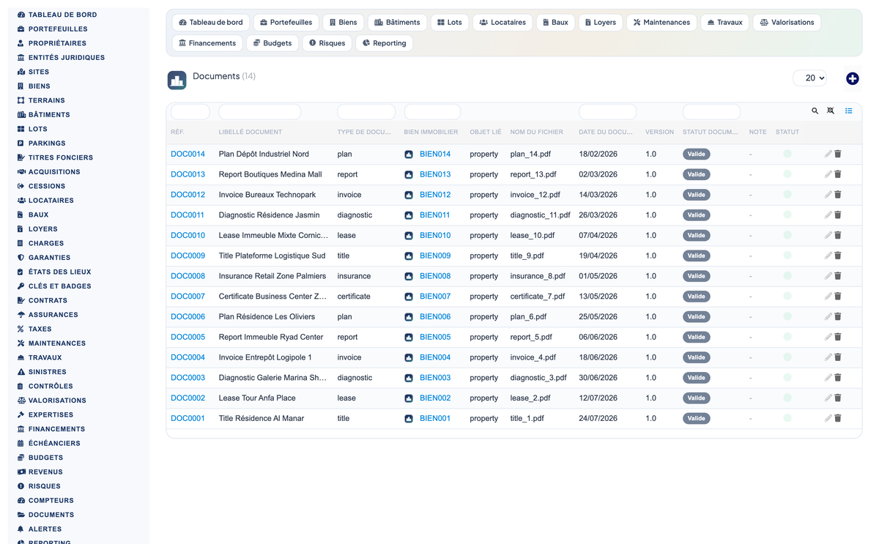Open Portefeuilles top tab

(286, 23)
